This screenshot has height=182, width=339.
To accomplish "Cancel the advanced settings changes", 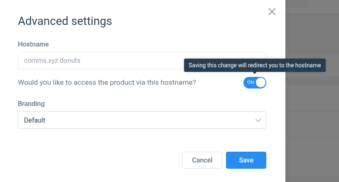I will tap(202, 160).
